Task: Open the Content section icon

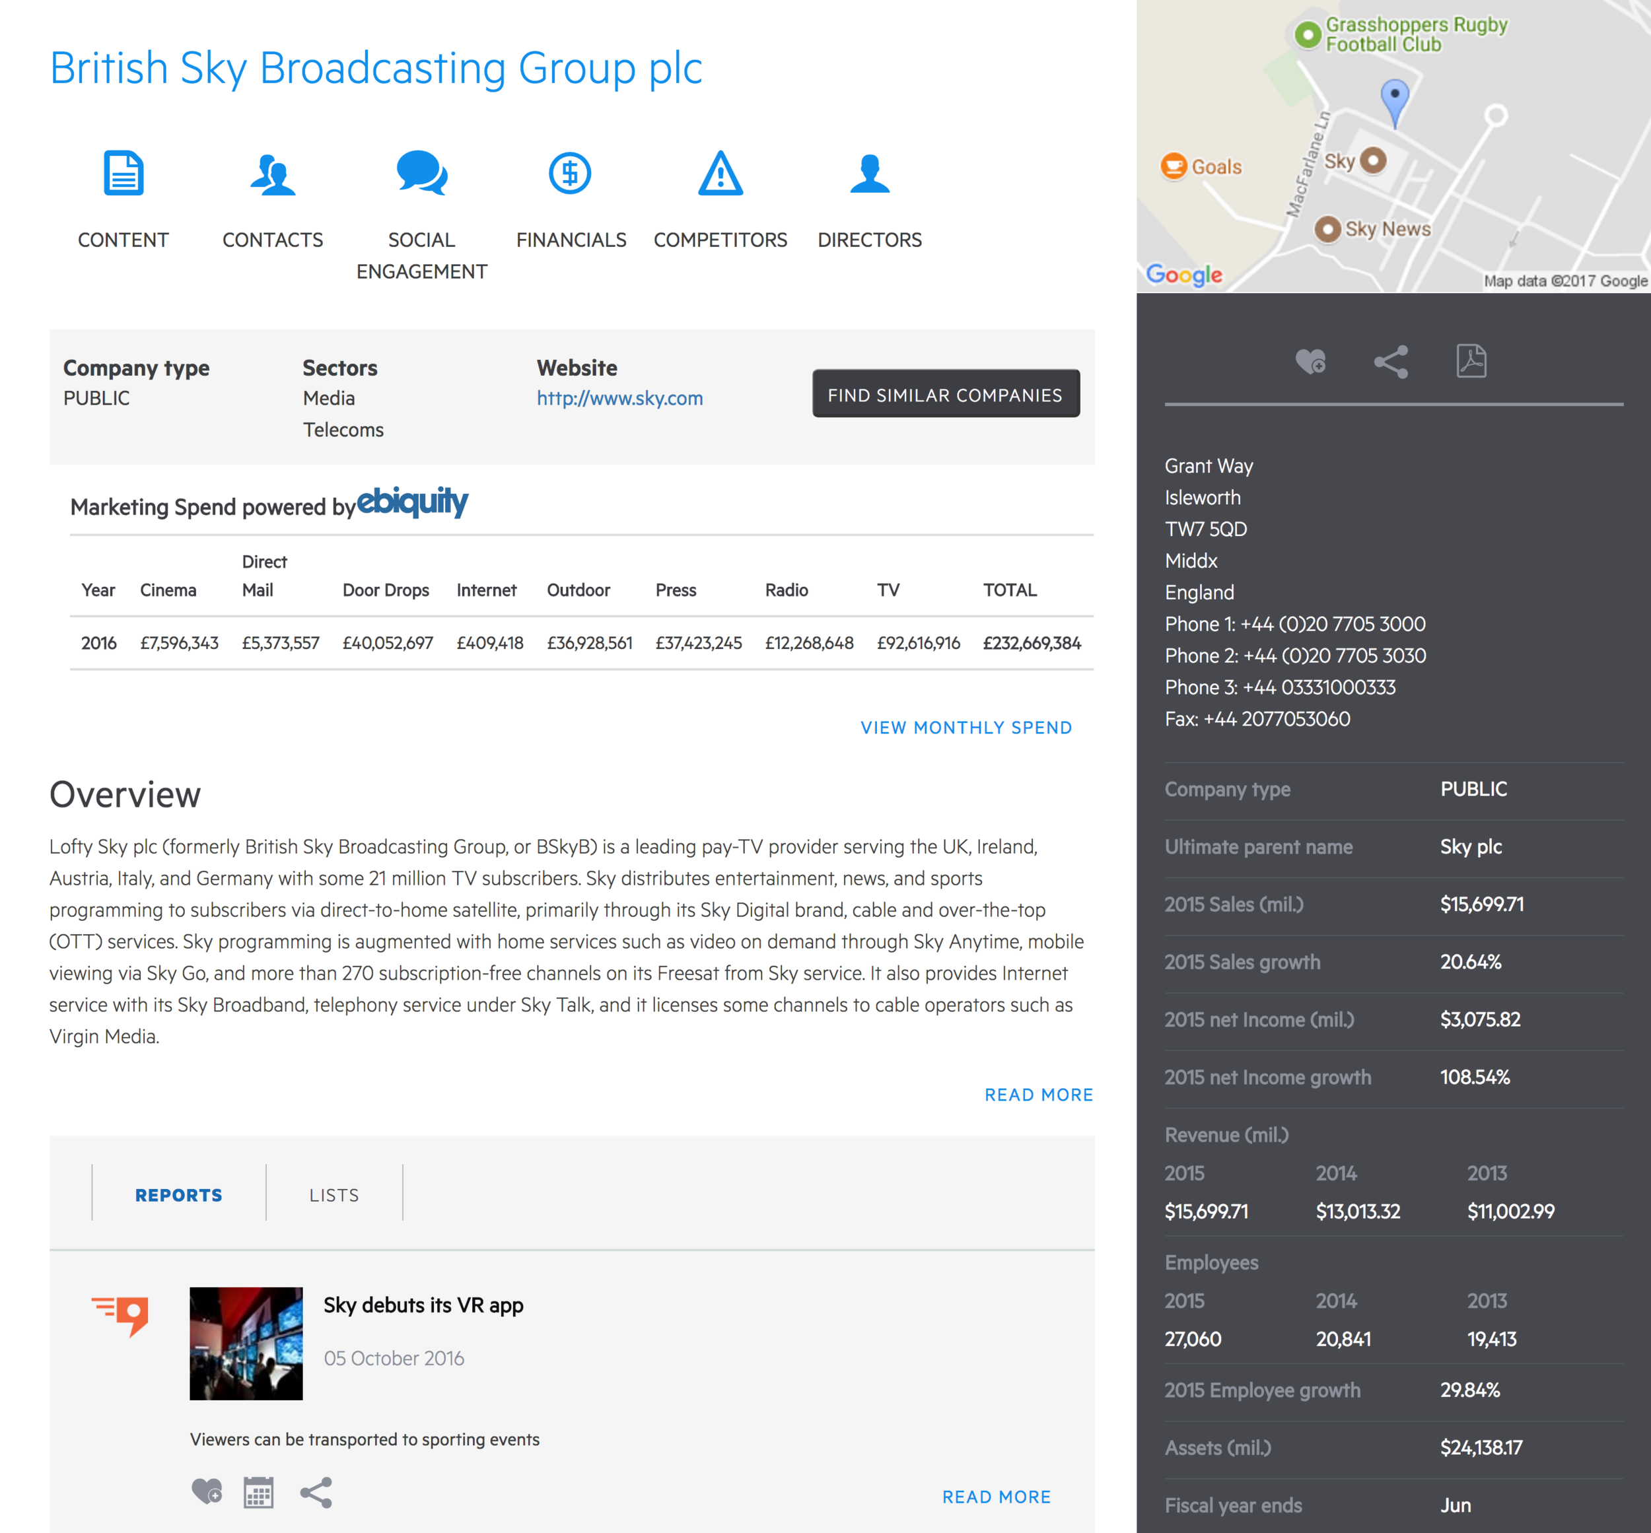Action: pyautogui.click(x=123, y=172)
